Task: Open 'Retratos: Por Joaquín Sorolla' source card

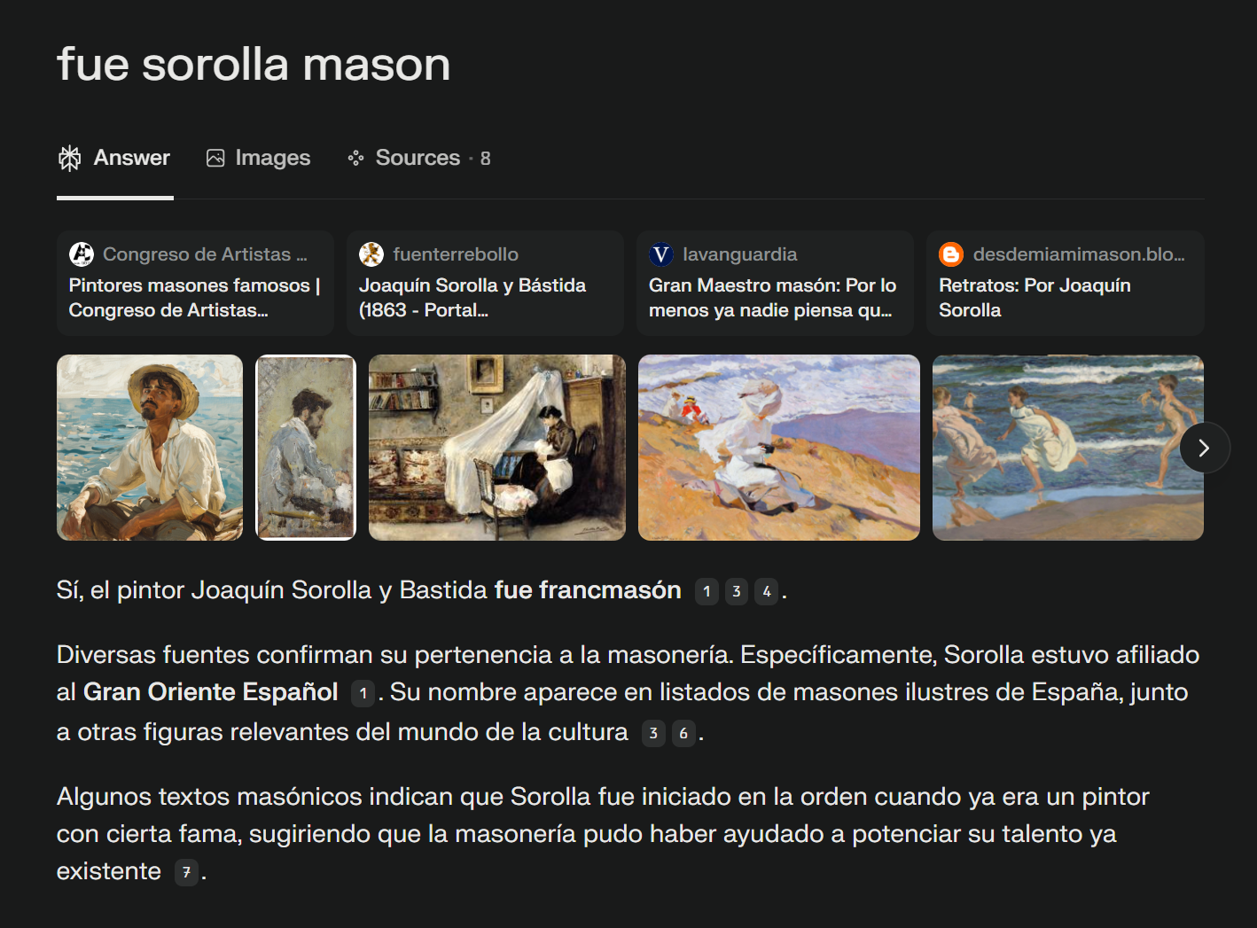Action: tap(1064, 297)
